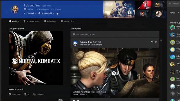Click the Activity tab icon

click(x=10, y=21)
